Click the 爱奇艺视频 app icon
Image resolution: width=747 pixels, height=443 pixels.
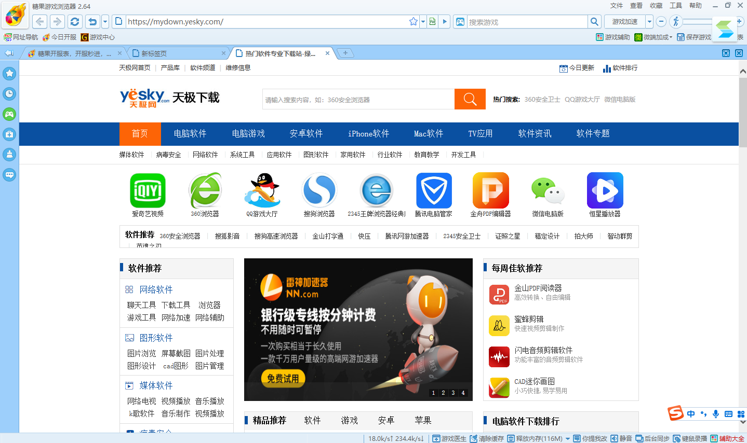coord(148,190)
